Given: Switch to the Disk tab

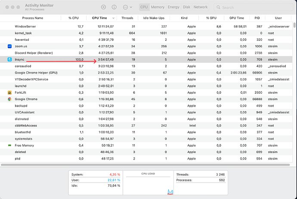Looking at the screenshot, I should click(186, 7).
